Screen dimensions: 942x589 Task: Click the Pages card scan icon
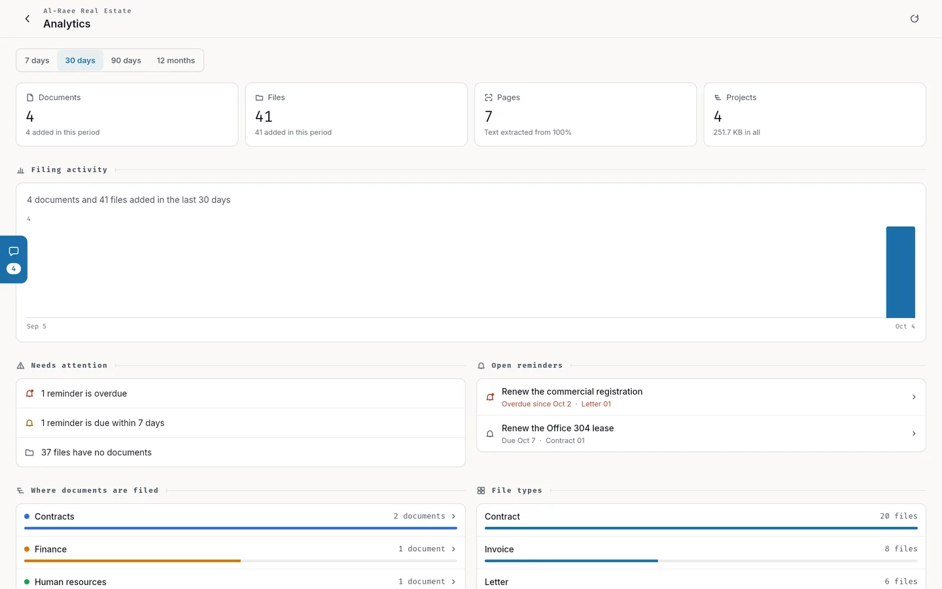(488, 98)
